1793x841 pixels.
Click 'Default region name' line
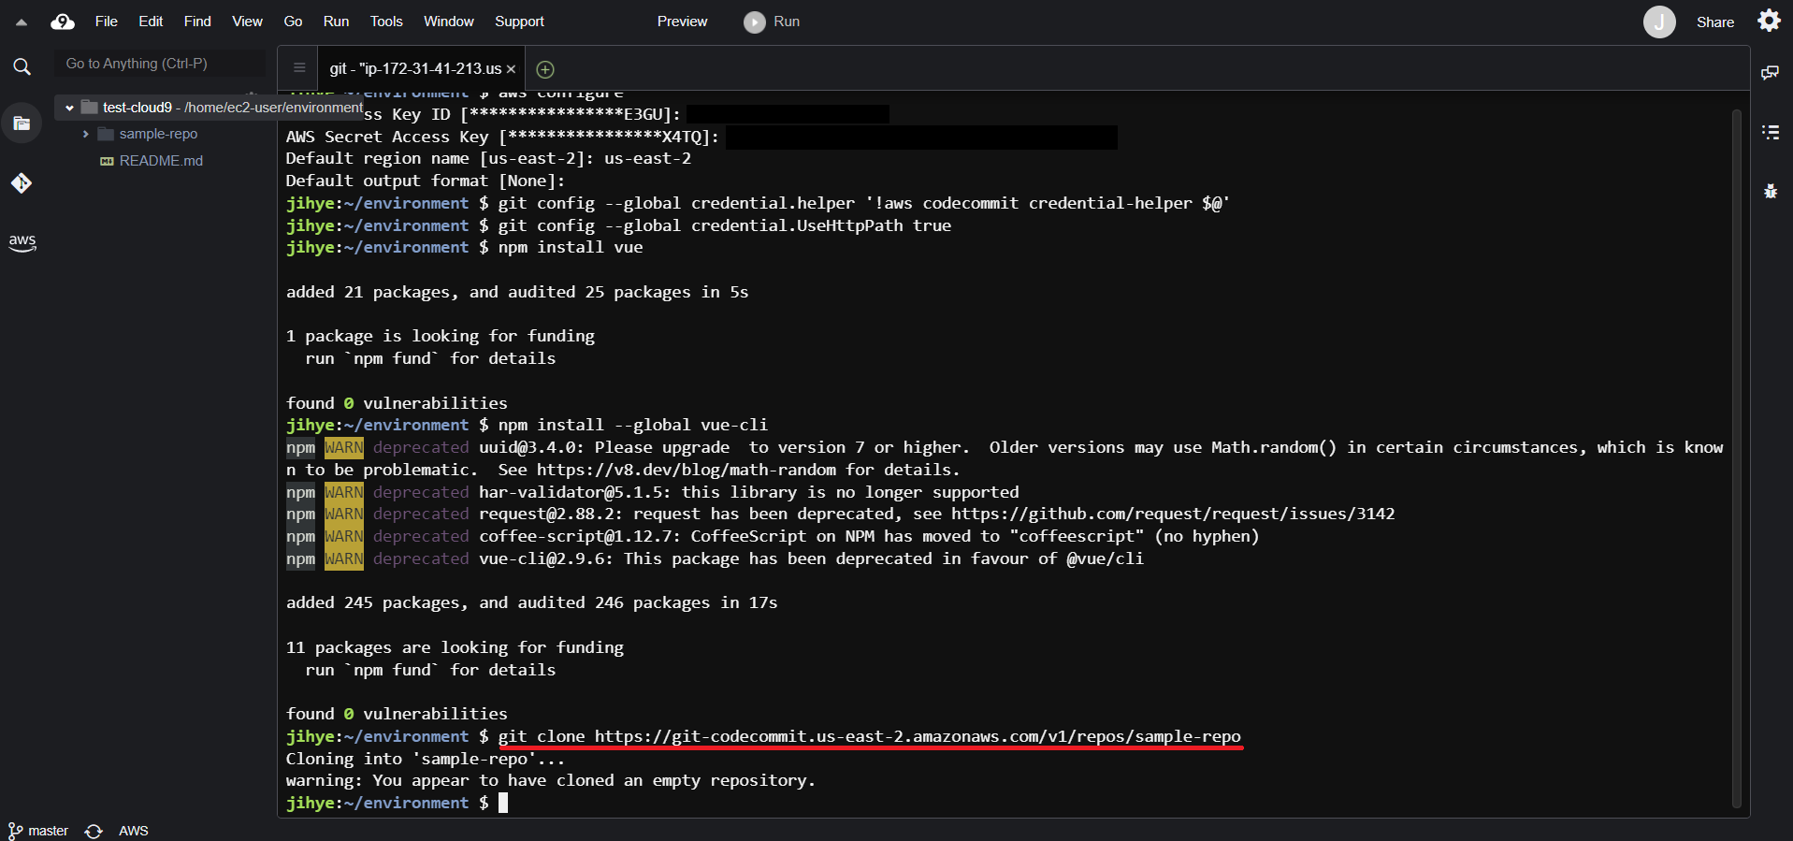pos(488,159)
